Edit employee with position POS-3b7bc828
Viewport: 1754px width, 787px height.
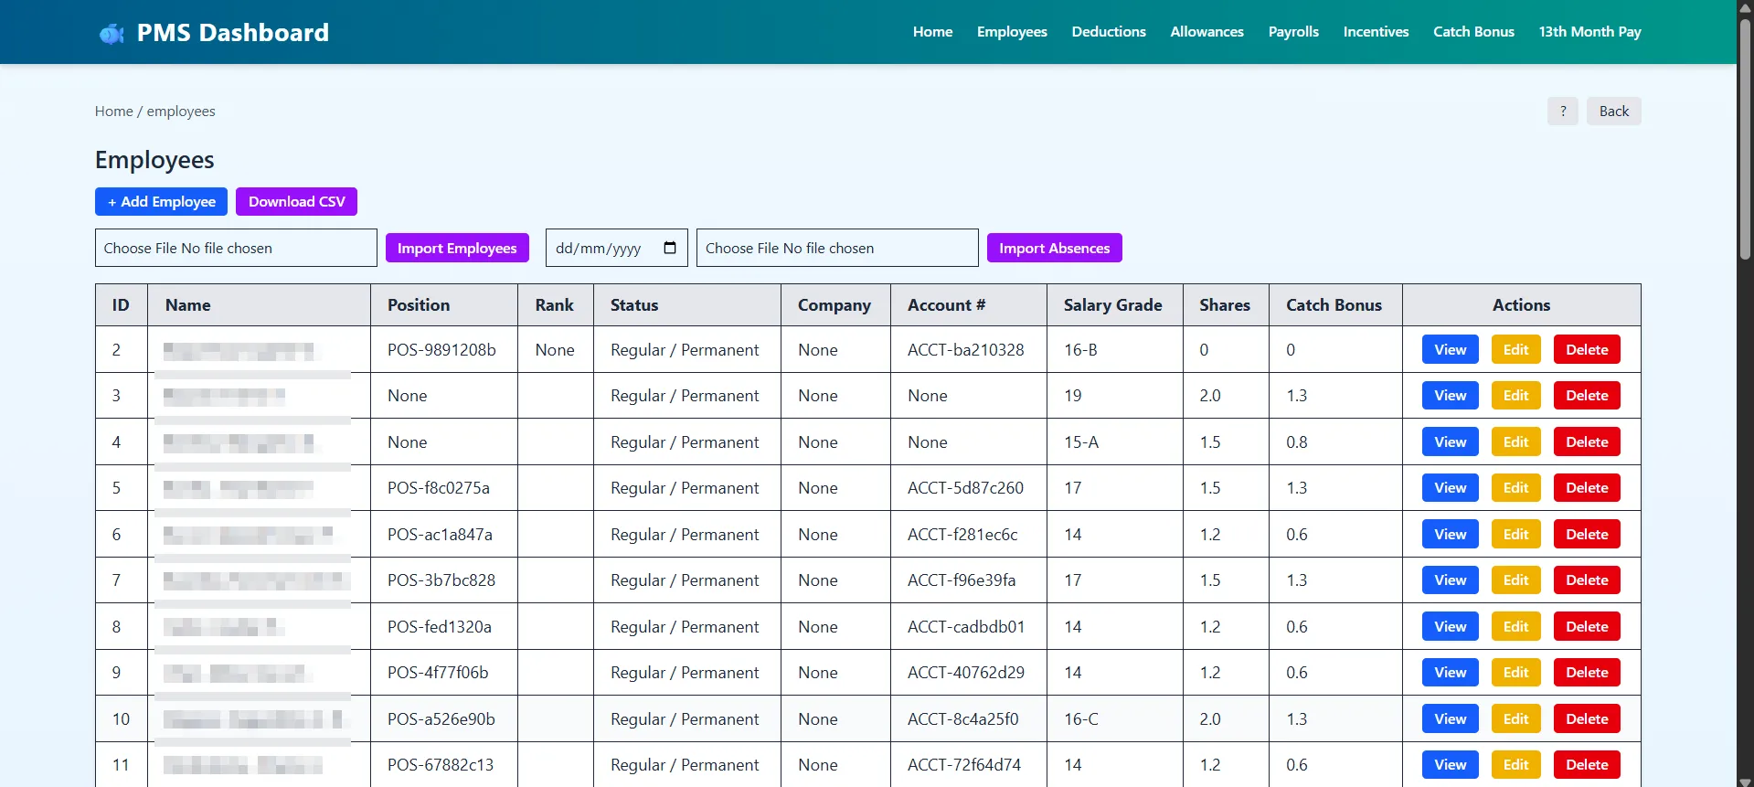point(1516,580)
